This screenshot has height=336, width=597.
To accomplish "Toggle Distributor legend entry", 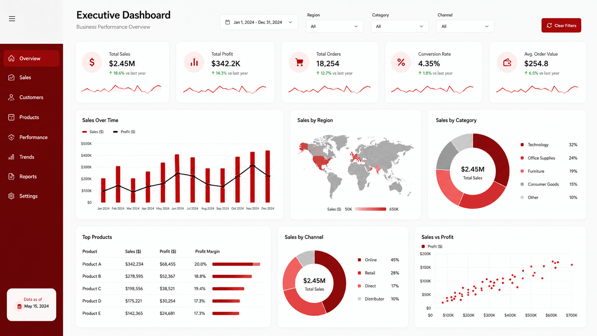I will click(x=371, y=299).
